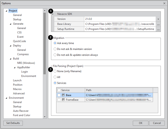Click the Version value field 21.0.0

[x=120, y=19]
